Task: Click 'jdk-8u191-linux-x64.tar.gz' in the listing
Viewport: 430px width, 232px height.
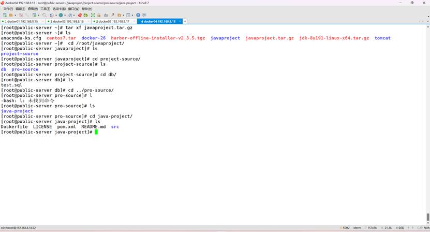Action: coord(334,38)
